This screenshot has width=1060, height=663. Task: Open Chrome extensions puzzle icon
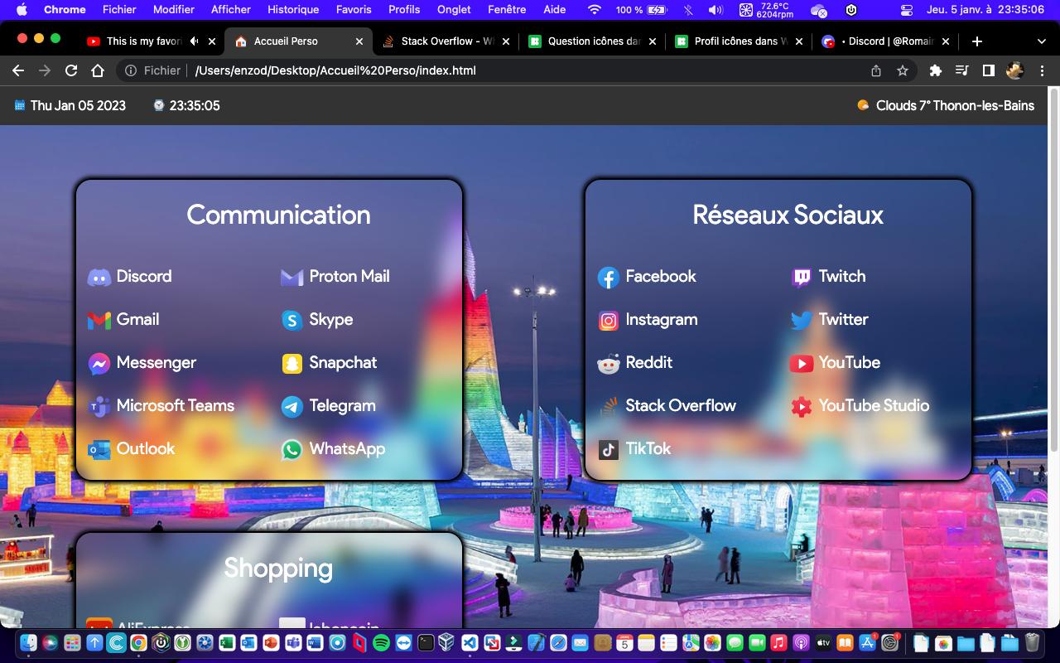click(x=936, y=70)
